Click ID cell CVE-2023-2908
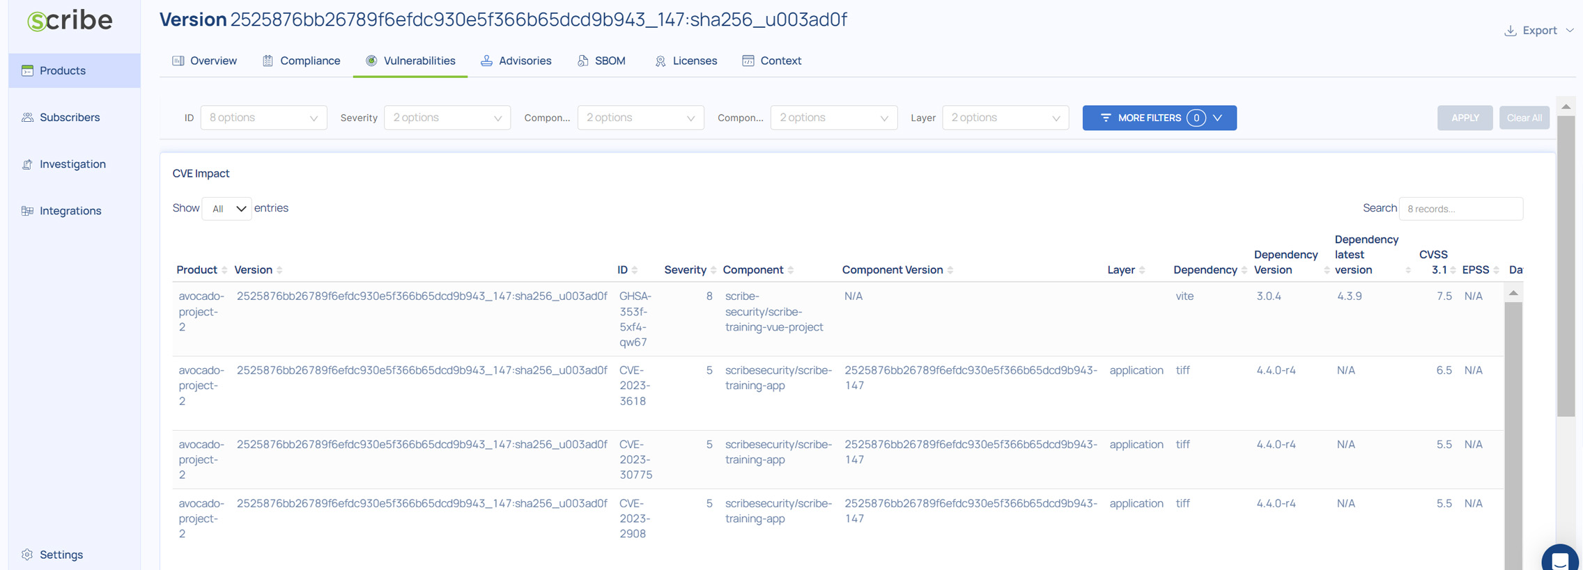 pos(635,518)
